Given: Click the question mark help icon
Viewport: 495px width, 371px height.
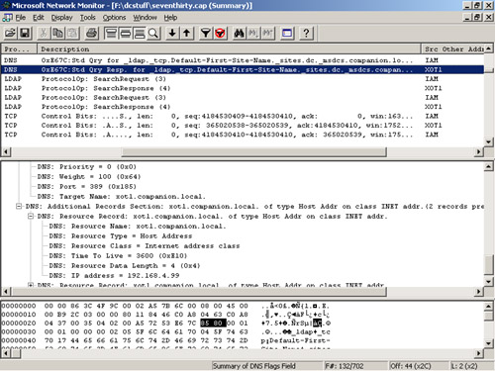Looking at the screenshot, I should (306, 33).
